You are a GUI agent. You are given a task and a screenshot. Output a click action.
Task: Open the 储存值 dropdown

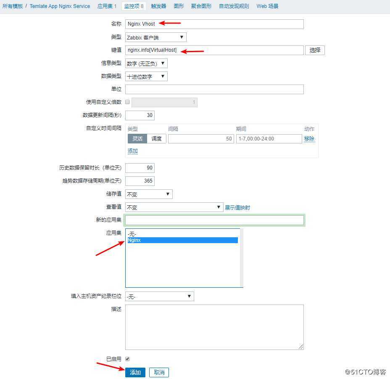[x=148, y=194]
